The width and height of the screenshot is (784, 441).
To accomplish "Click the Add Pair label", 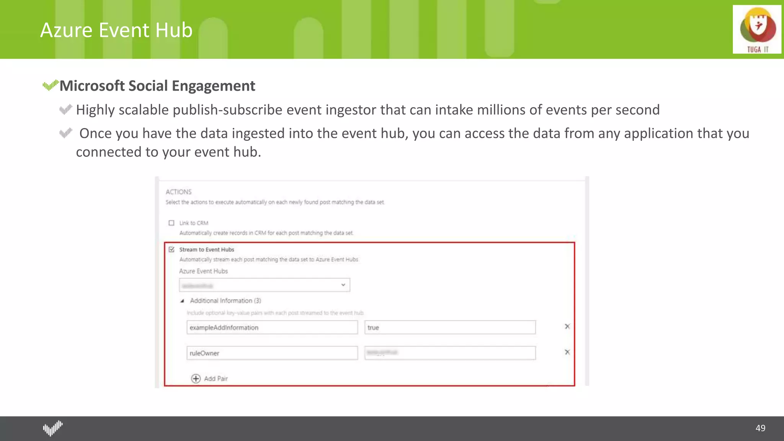I will pos(216,379).
